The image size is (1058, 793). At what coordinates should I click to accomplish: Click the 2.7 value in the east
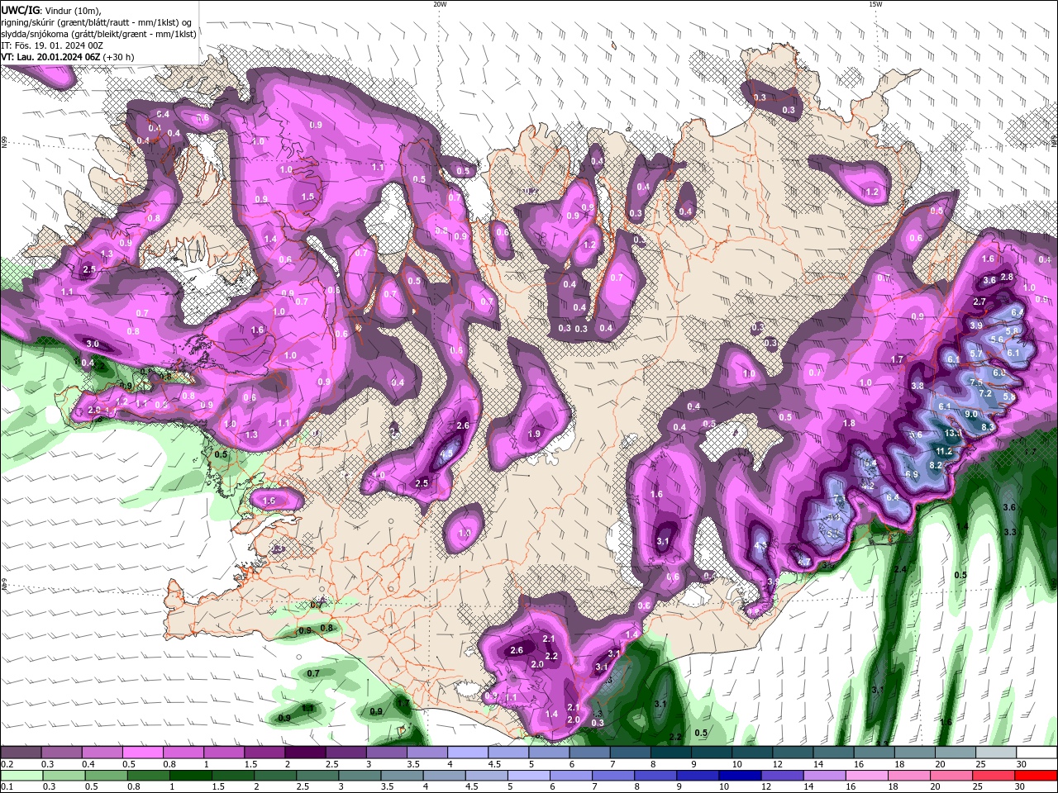(x=979, y=302)
